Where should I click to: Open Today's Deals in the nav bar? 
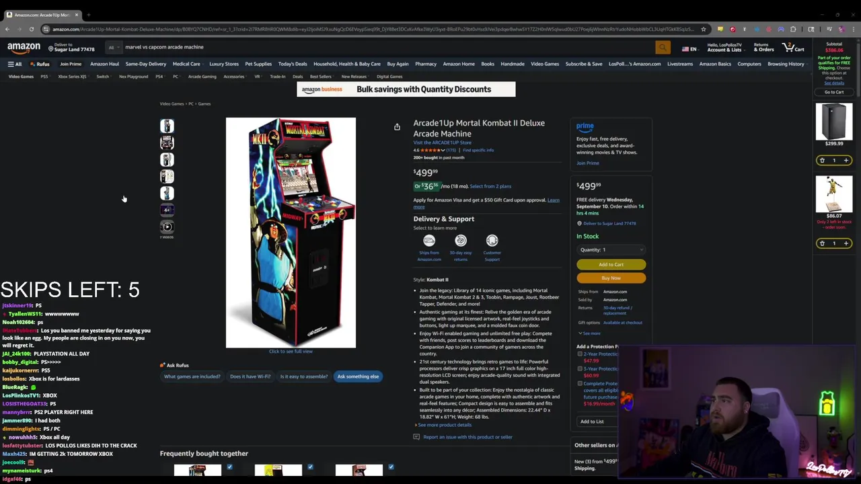point(293,64)
